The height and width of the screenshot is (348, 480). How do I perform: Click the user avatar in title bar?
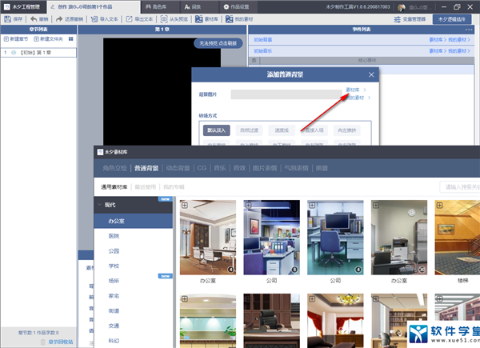point(402,7)
